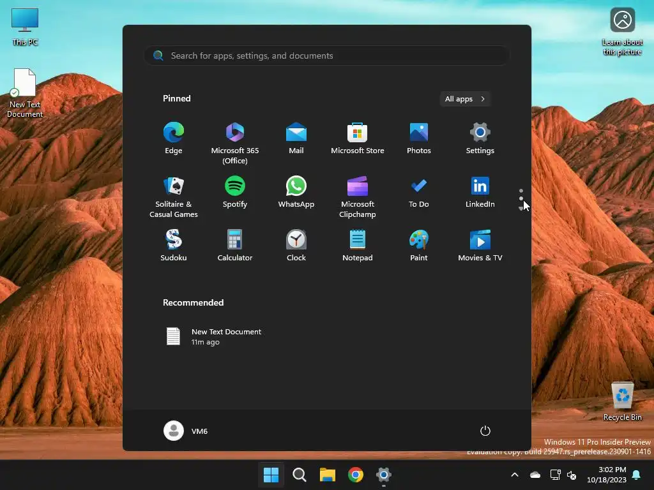Open Edge from pinned apps

click(174, 138)
